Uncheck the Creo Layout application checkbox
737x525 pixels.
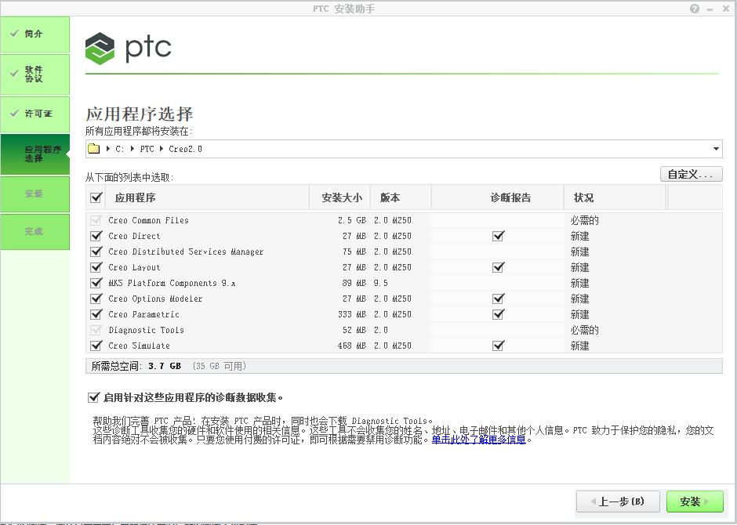[96, 267]
